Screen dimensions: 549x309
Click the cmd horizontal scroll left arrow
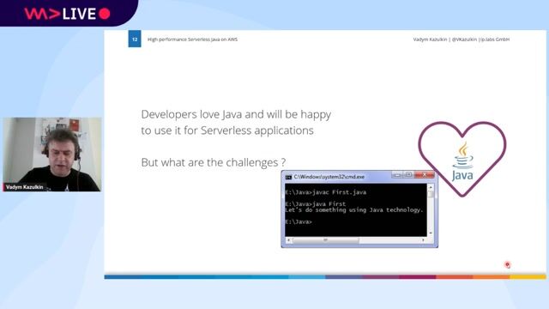pyautogui.click(x=288, y=240)
